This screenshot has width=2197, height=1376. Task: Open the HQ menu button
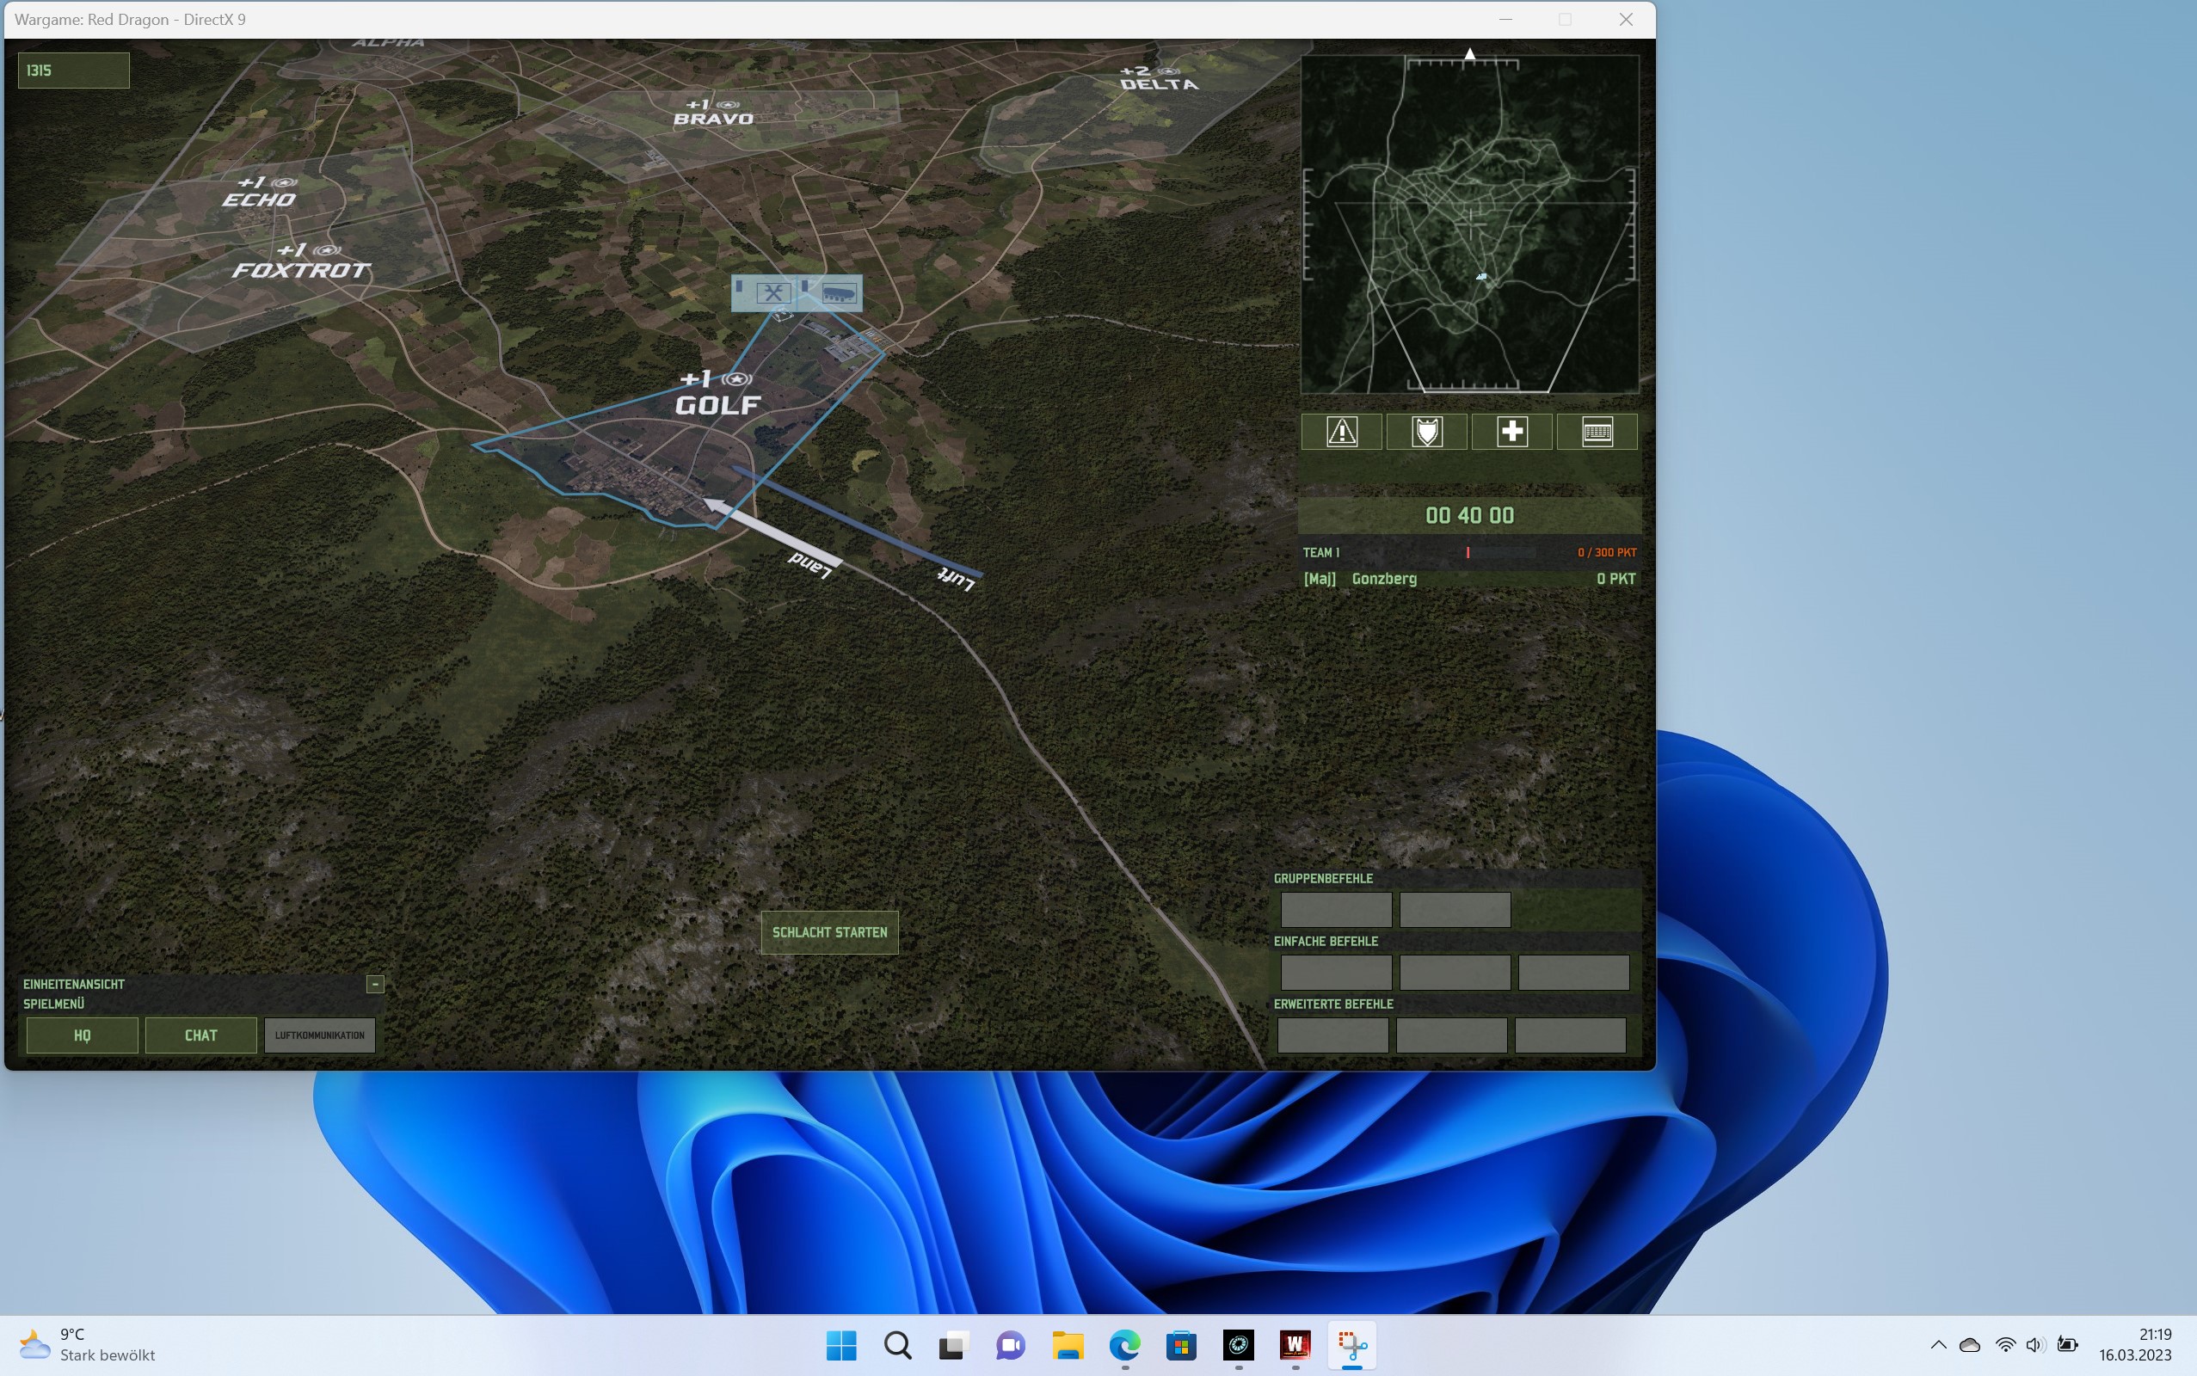[x=82, y=1035]
